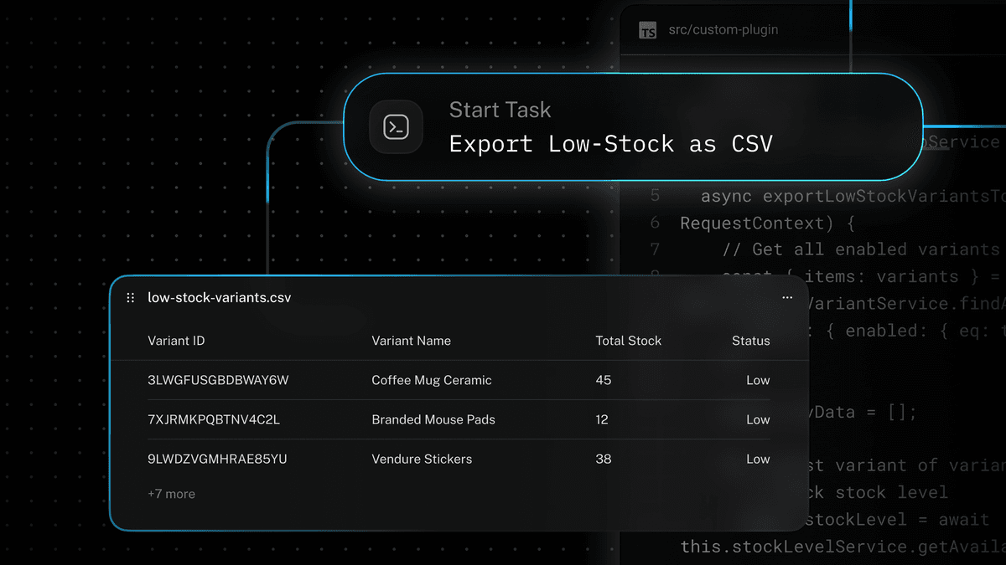Image resolution: width=1006 pixels, height=565 pixels.
Task: Expand the +7 more rows link
Action: point(171,494)
